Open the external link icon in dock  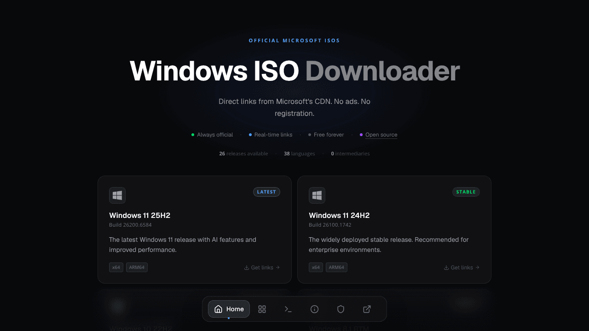tap(367, 309)
